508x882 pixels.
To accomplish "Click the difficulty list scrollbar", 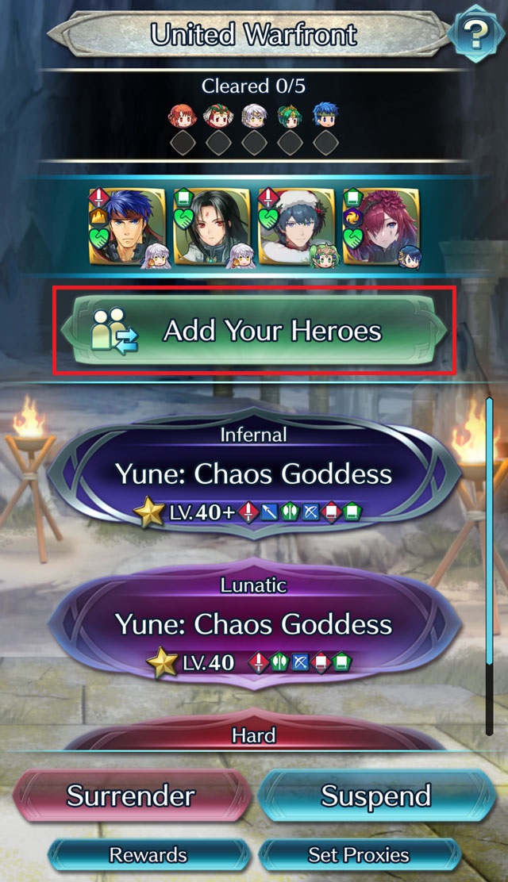I will pos(490,566).
